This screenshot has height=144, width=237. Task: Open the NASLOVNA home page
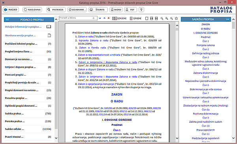pyautogui.click(x=32, y=10)
